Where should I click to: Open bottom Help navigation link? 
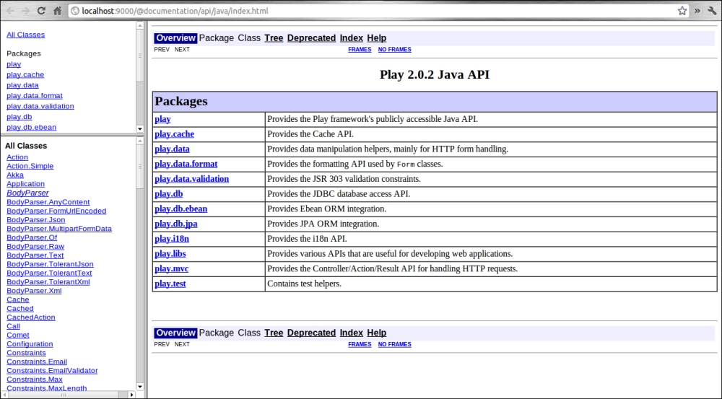pyautogui.click(x=377, y=333)
